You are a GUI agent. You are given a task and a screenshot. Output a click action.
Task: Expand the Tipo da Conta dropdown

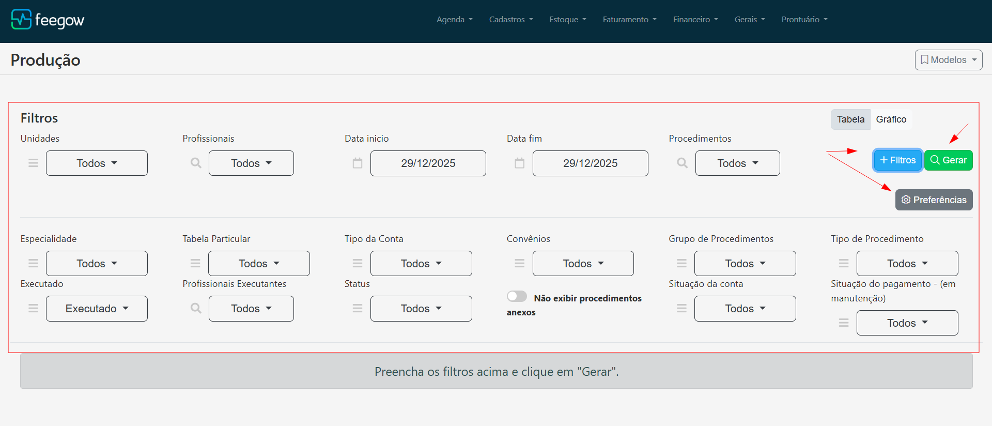[x=421, y=263]
